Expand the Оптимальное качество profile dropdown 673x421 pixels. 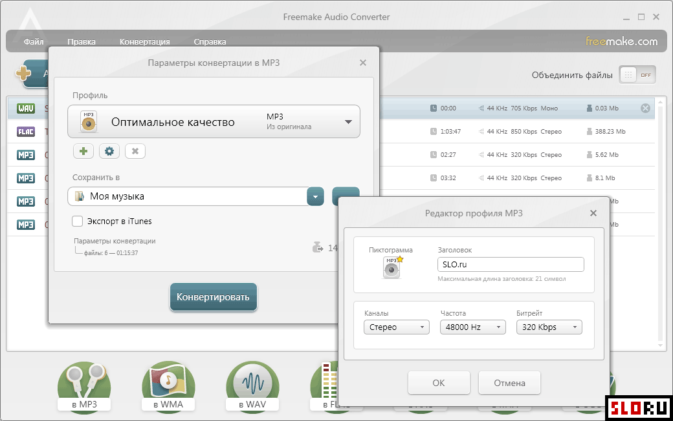(349, 122)
